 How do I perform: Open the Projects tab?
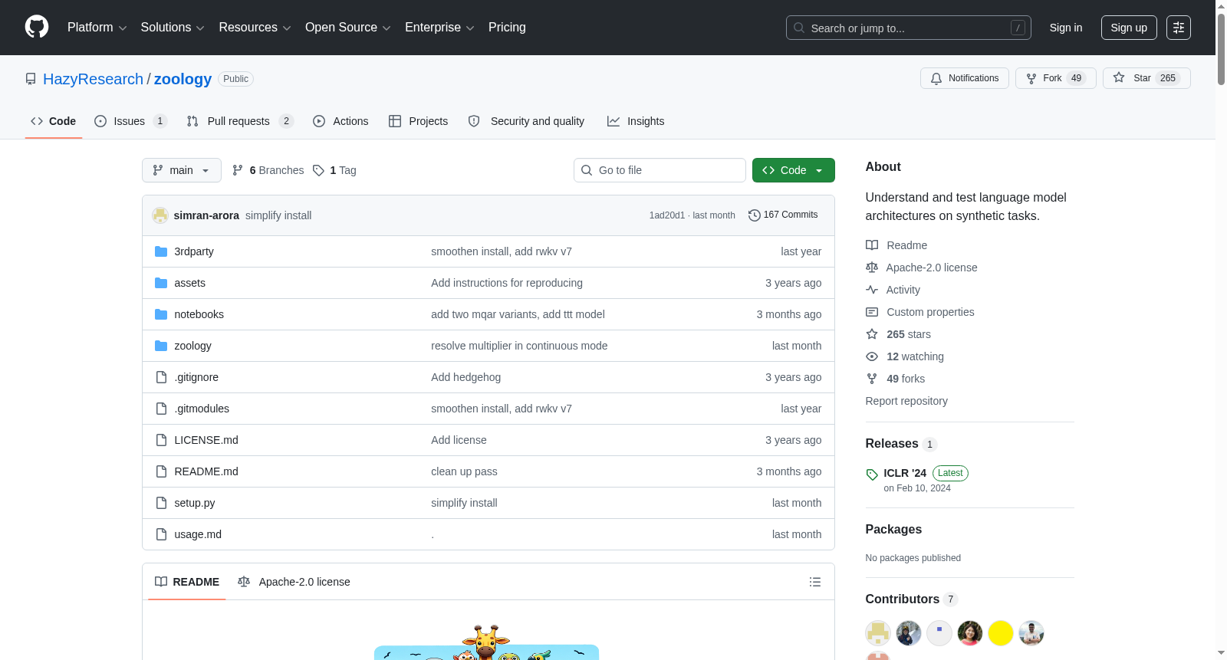(x=419, y=121)
